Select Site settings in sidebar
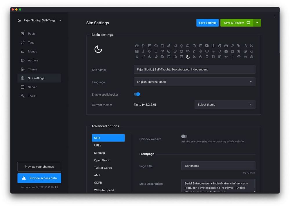Screen dimensions: 290x207 39,78
